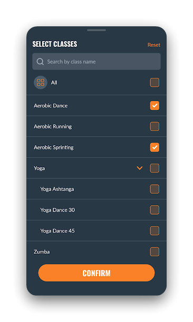Image resolution: width=193 pixels, height=322 pixels.
Task: Uncheck the Aerobic Sprinting checkbox
Action: tap(155, 147)
